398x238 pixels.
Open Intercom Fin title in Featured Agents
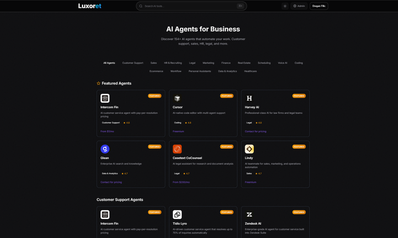coord(109,107)
